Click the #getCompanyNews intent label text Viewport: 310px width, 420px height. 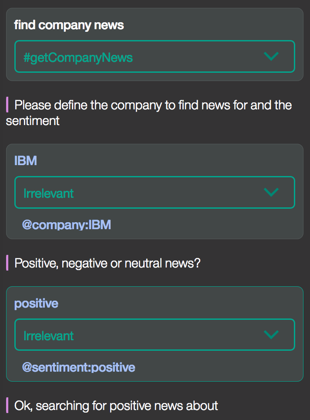[x=78, y=58]
